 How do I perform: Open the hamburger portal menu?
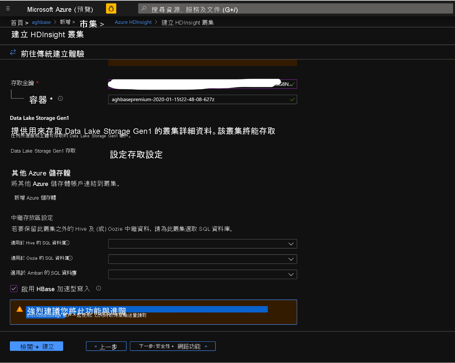(x=8, y=9)
